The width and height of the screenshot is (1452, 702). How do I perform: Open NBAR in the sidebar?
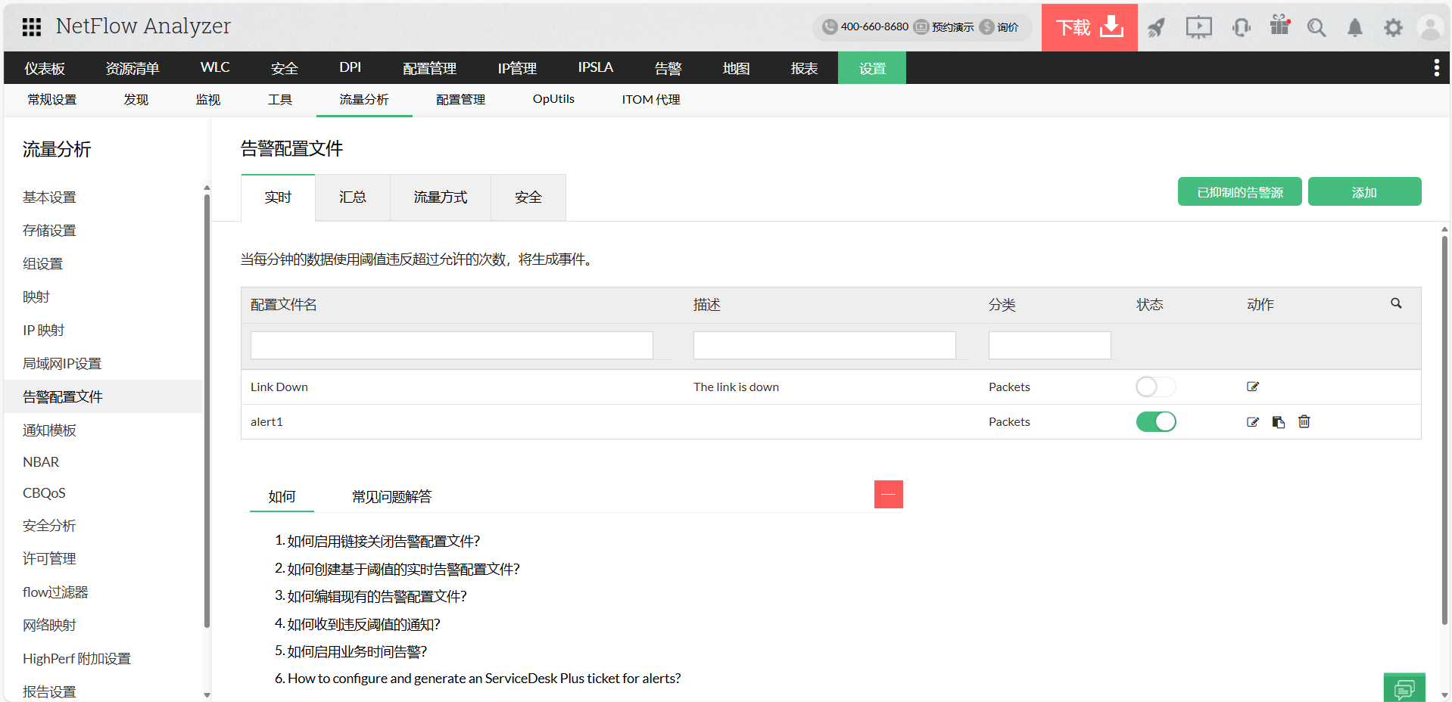(x=41, y=462)
